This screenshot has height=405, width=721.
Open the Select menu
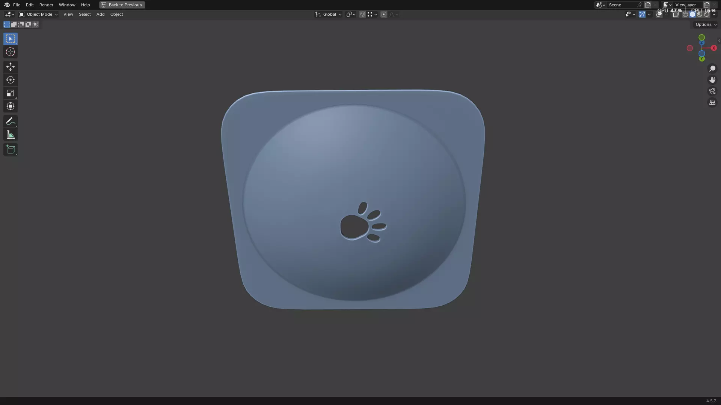[85, 14]
